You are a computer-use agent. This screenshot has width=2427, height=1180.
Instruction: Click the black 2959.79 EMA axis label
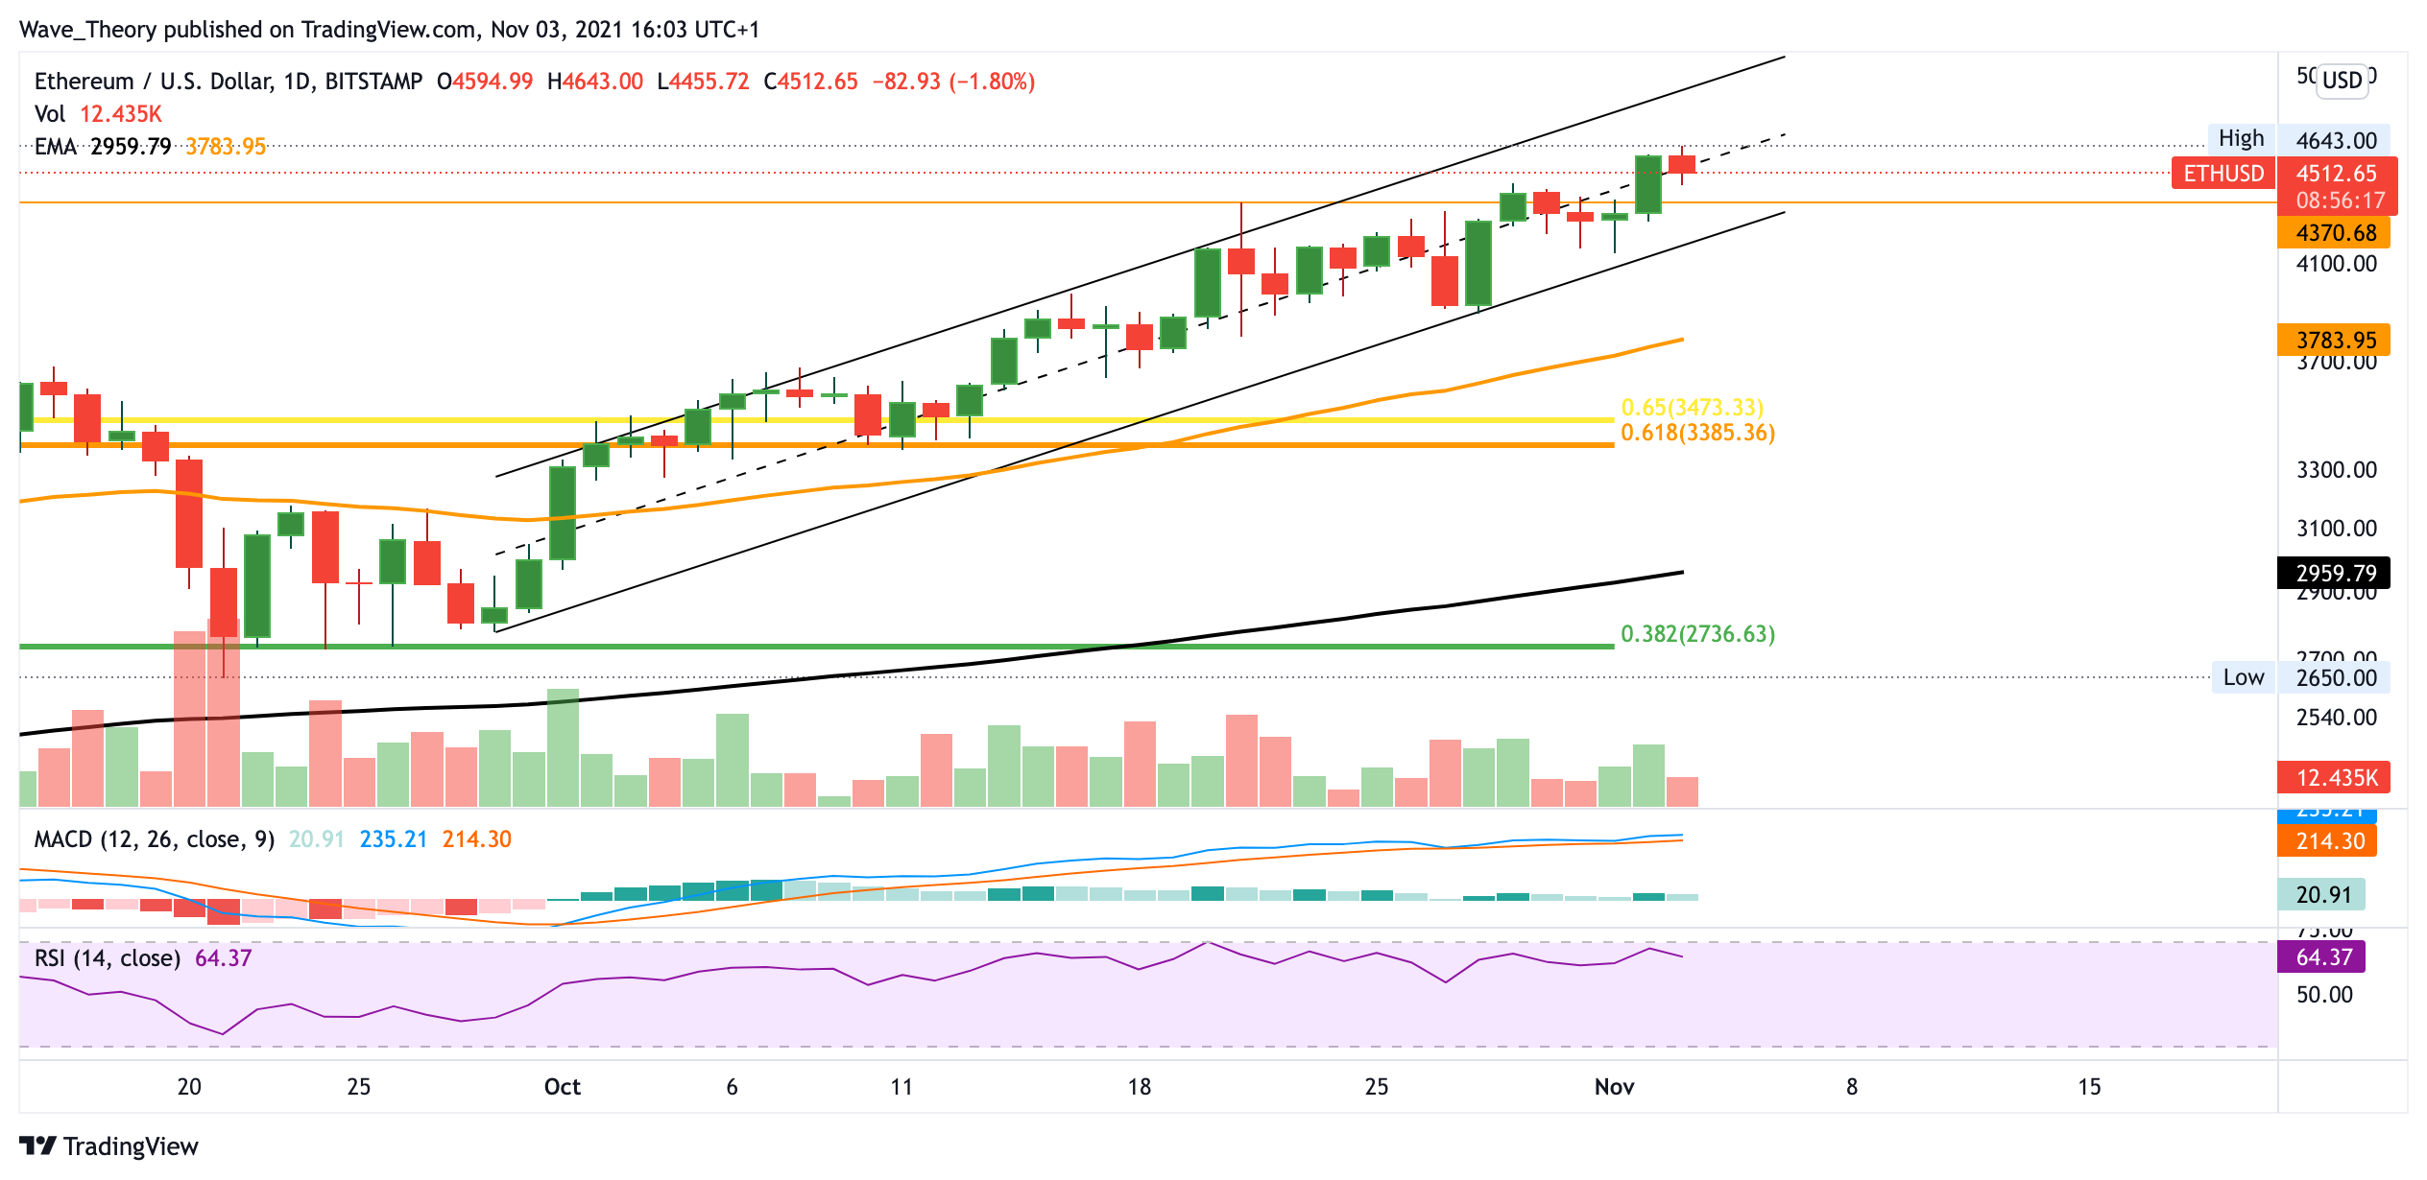point(2335,574)
